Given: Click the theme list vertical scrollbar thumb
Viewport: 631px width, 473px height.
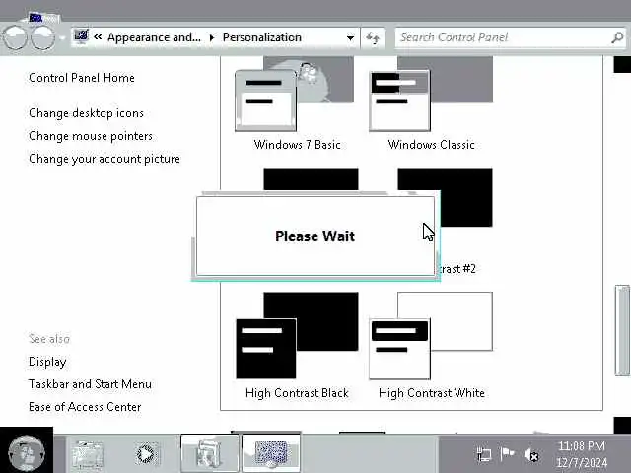Looking at the screenshot, I should pos(622,330).
